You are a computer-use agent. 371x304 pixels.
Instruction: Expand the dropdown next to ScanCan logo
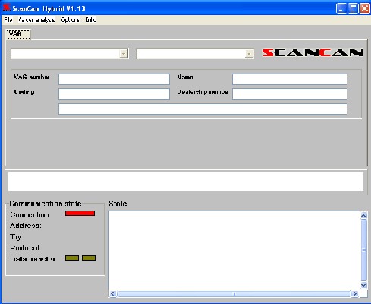coord(249,54)
